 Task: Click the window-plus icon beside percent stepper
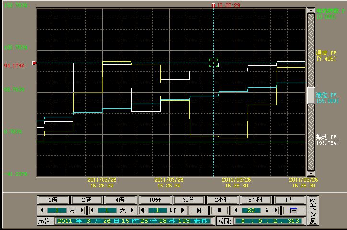(294, 210)
